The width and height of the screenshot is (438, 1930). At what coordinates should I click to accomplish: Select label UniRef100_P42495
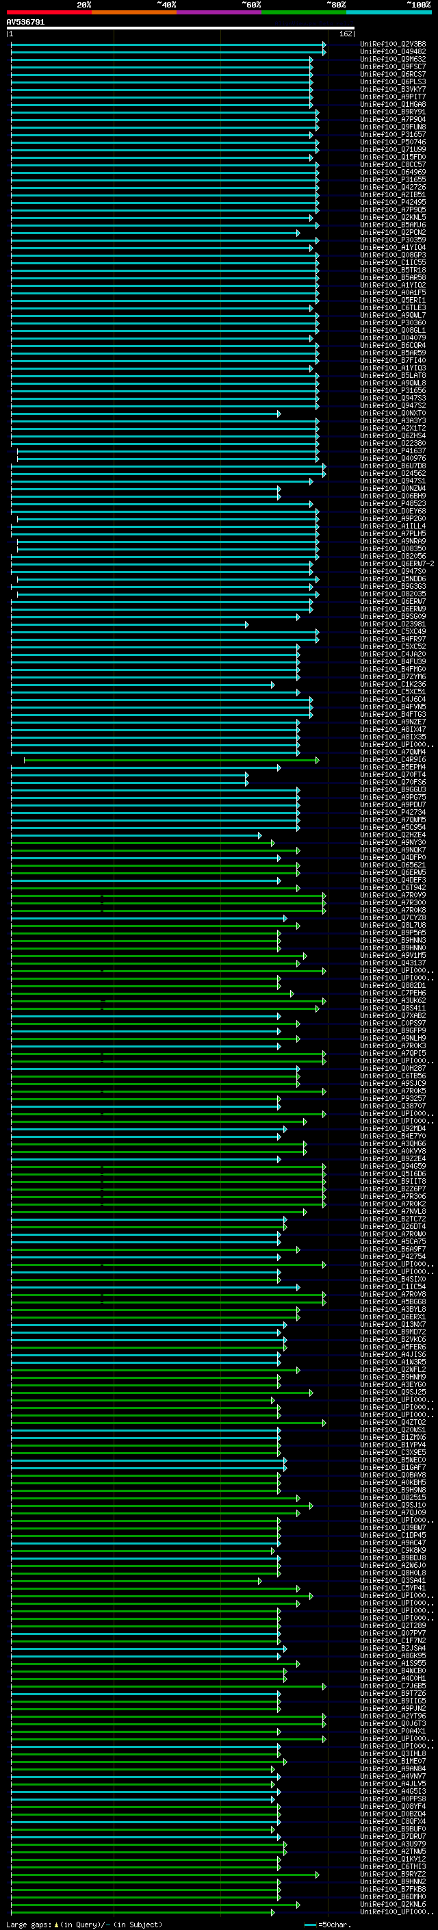tap(393, 202)
